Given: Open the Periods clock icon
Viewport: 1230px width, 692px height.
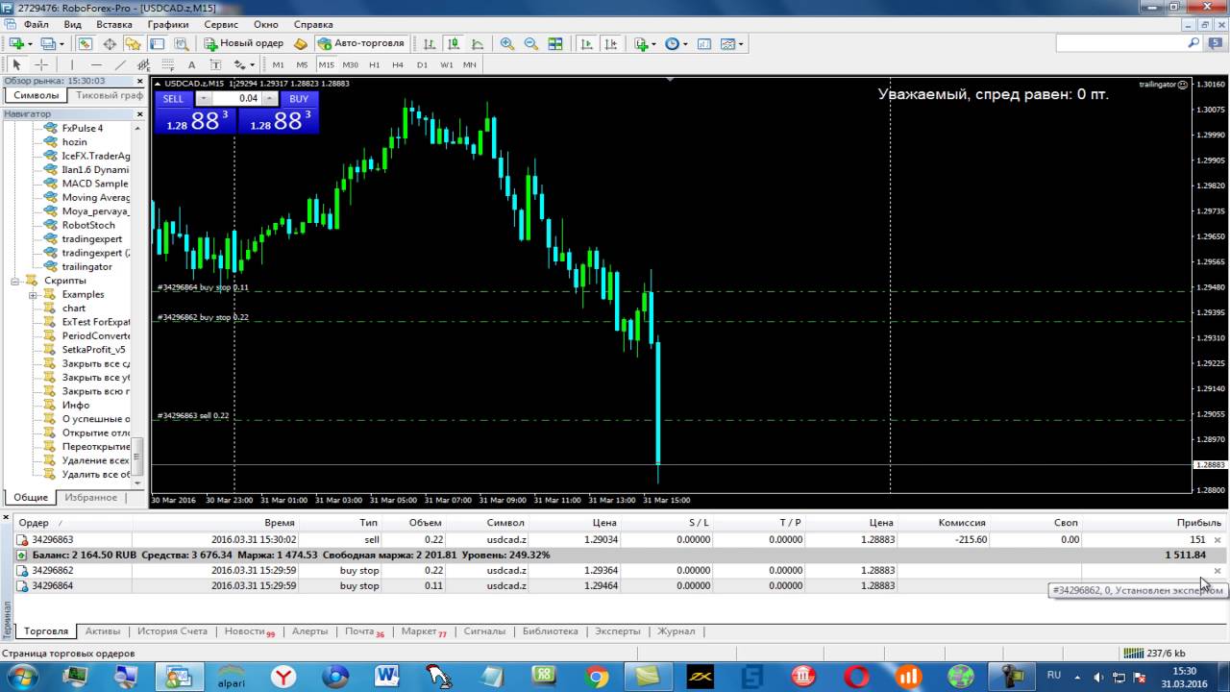Looking at the screenshot, I should tap(672, 44).
